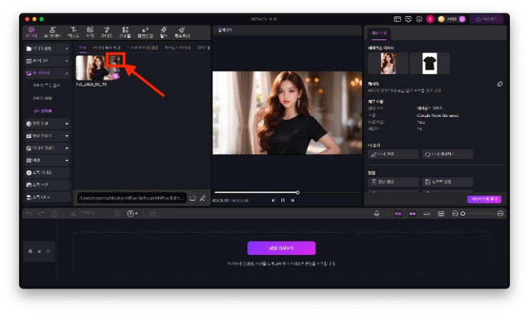Toggle the timeline track lock icon
The width and height of the screenshot is (529, 314).
(x=30, y=251)
